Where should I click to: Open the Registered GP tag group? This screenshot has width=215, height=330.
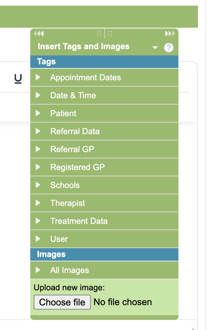38,167
